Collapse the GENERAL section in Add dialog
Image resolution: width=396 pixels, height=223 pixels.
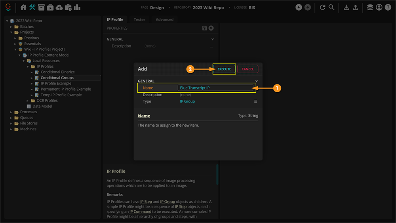pyautogui.click(x=257, y=81)
